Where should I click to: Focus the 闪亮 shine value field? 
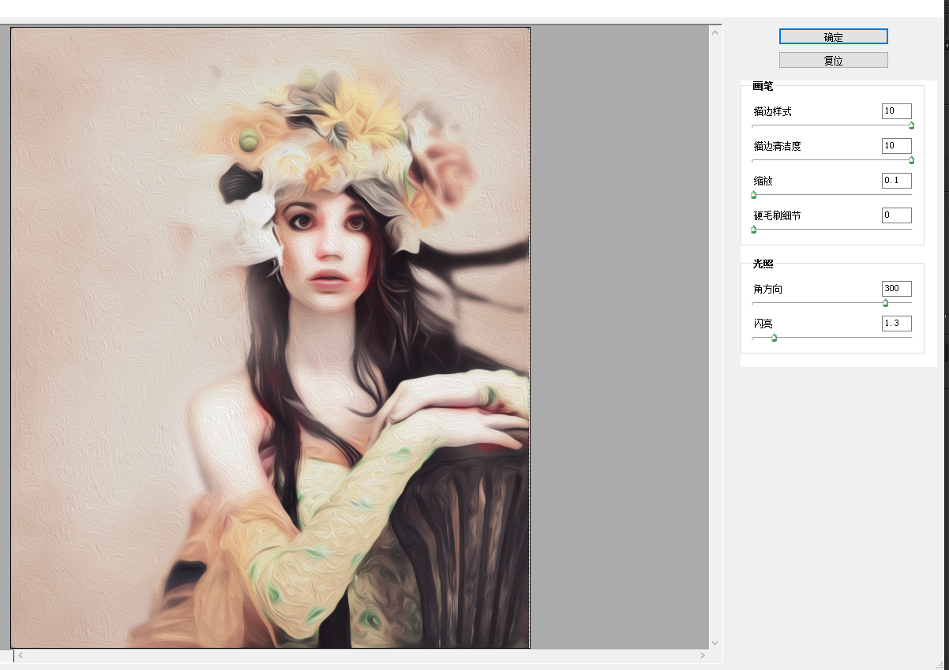pos(896,324)
